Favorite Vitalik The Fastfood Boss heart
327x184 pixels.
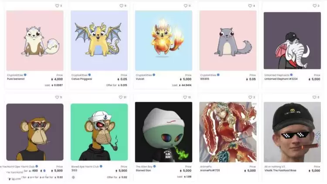tap(314, 97)
